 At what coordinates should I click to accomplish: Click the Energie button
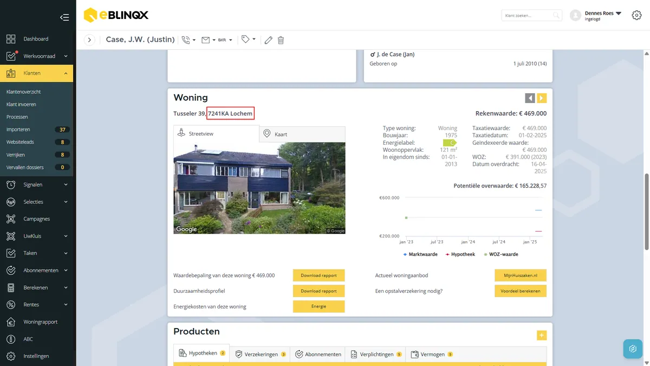[319, 306]
